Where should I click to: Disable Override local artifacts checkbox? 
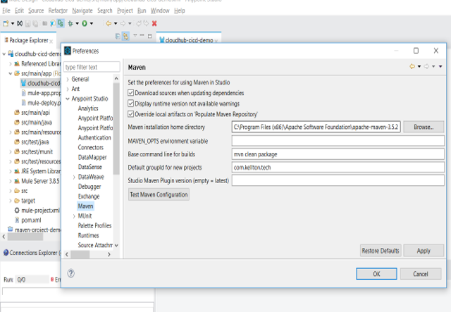click(x=131, y=114)
